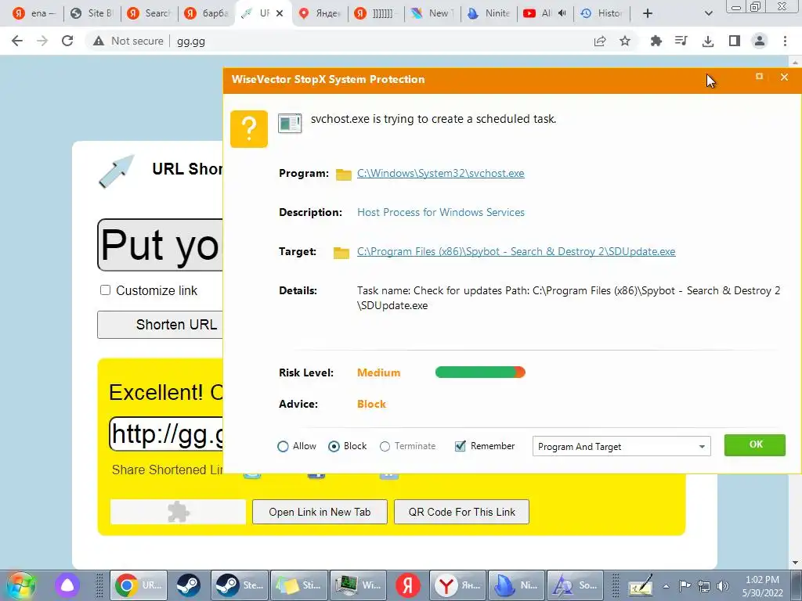Viewport: 802px width, 601px height.
Task: Mute the YouTube tab audio icon
Action: 562,13
